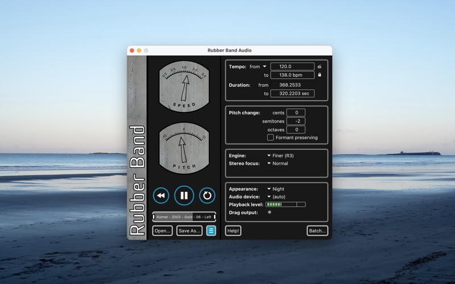Click the cents pitch field
Viewport: 455px width, 284px height.
tap(296, 112)
